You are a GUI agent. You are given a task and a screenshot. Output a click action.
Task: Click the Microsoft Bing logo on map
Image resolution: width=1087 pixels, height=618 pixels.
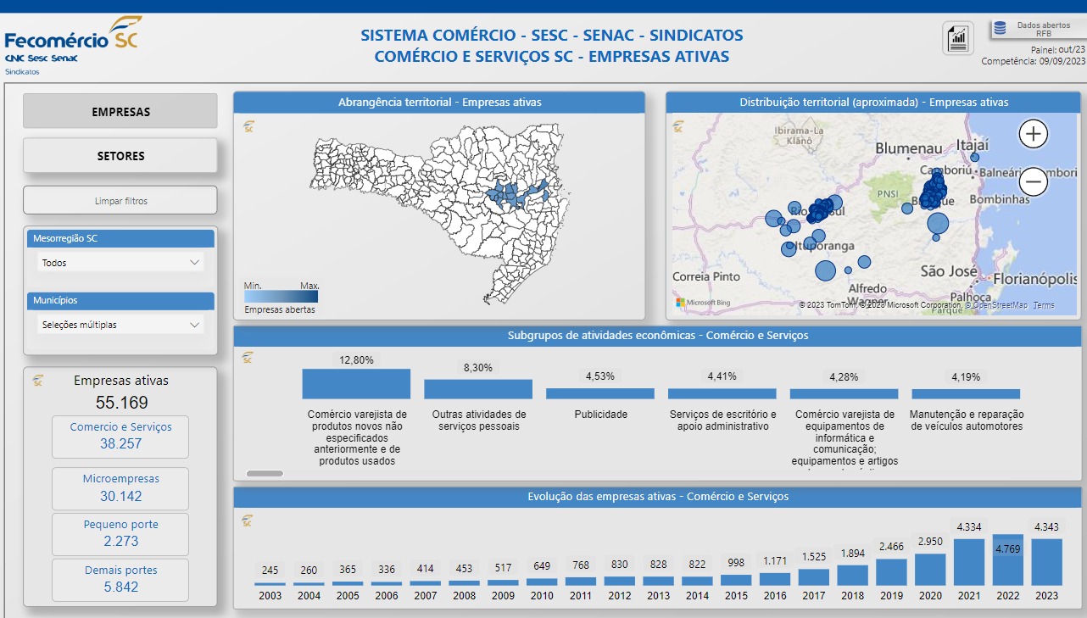(x=703, y=303)
